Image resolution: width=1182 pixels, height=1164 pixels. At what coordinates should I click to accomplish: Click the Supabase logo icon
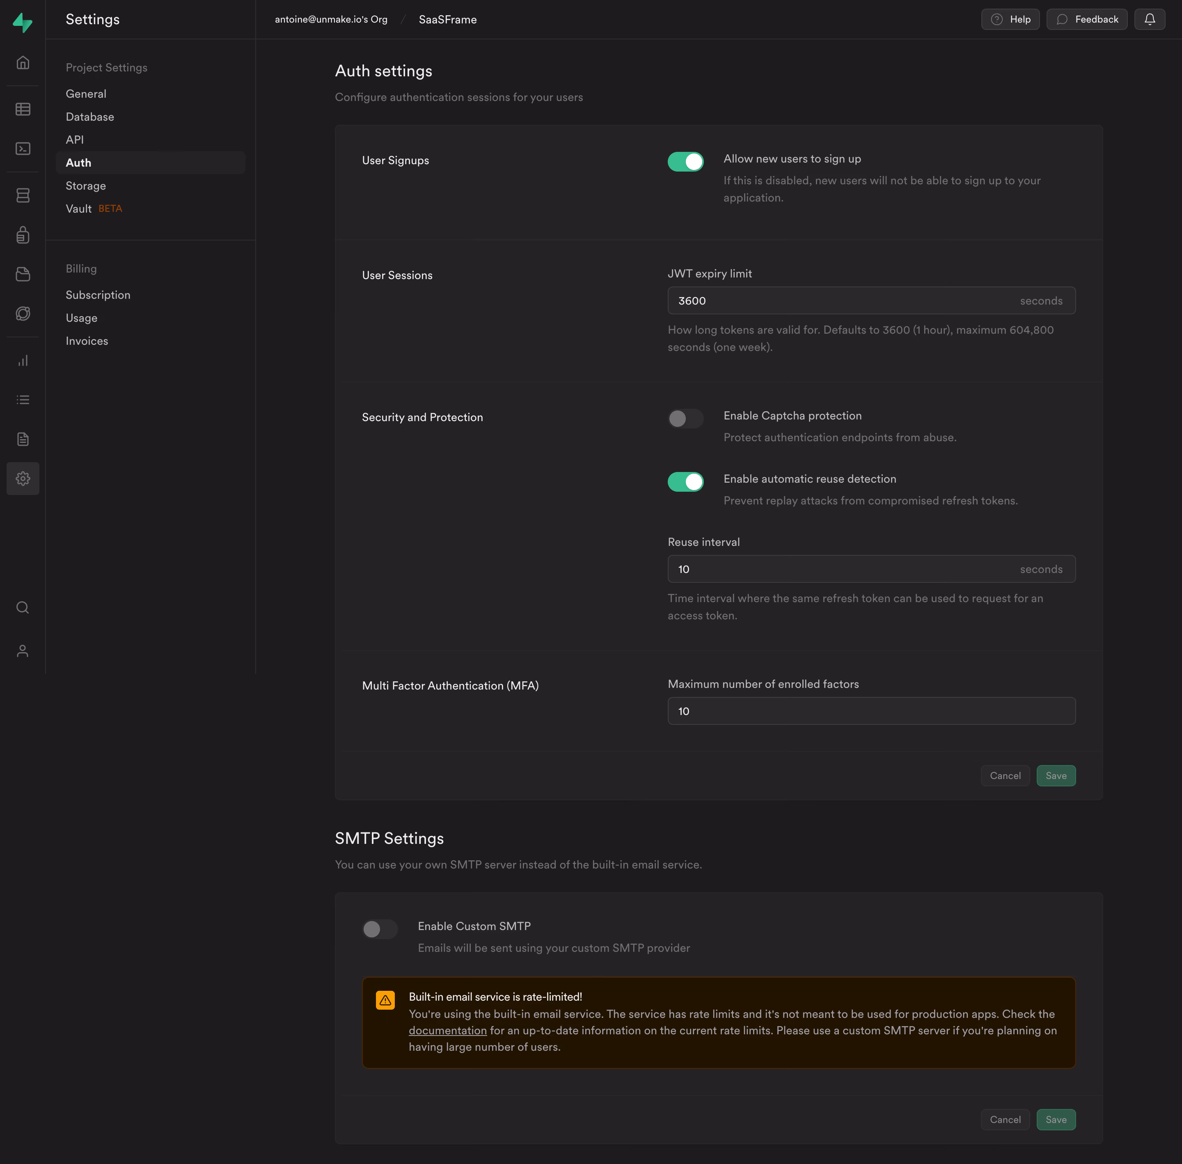point(23,23)
